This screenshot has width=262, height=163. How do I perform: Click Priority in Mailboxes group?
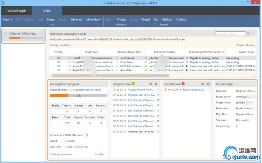click(x=122, y=20)
